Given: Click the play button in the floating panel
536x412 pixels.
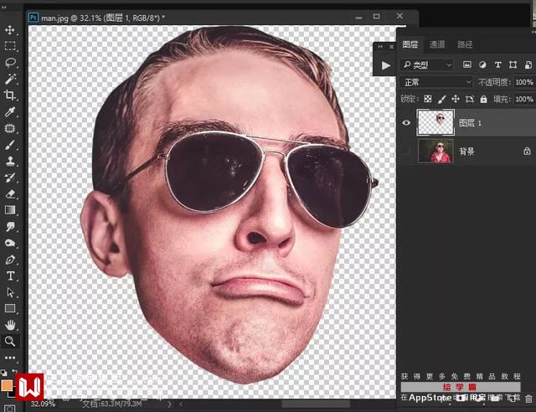Looking at the screenshot, I should click(x=385, y=65).
